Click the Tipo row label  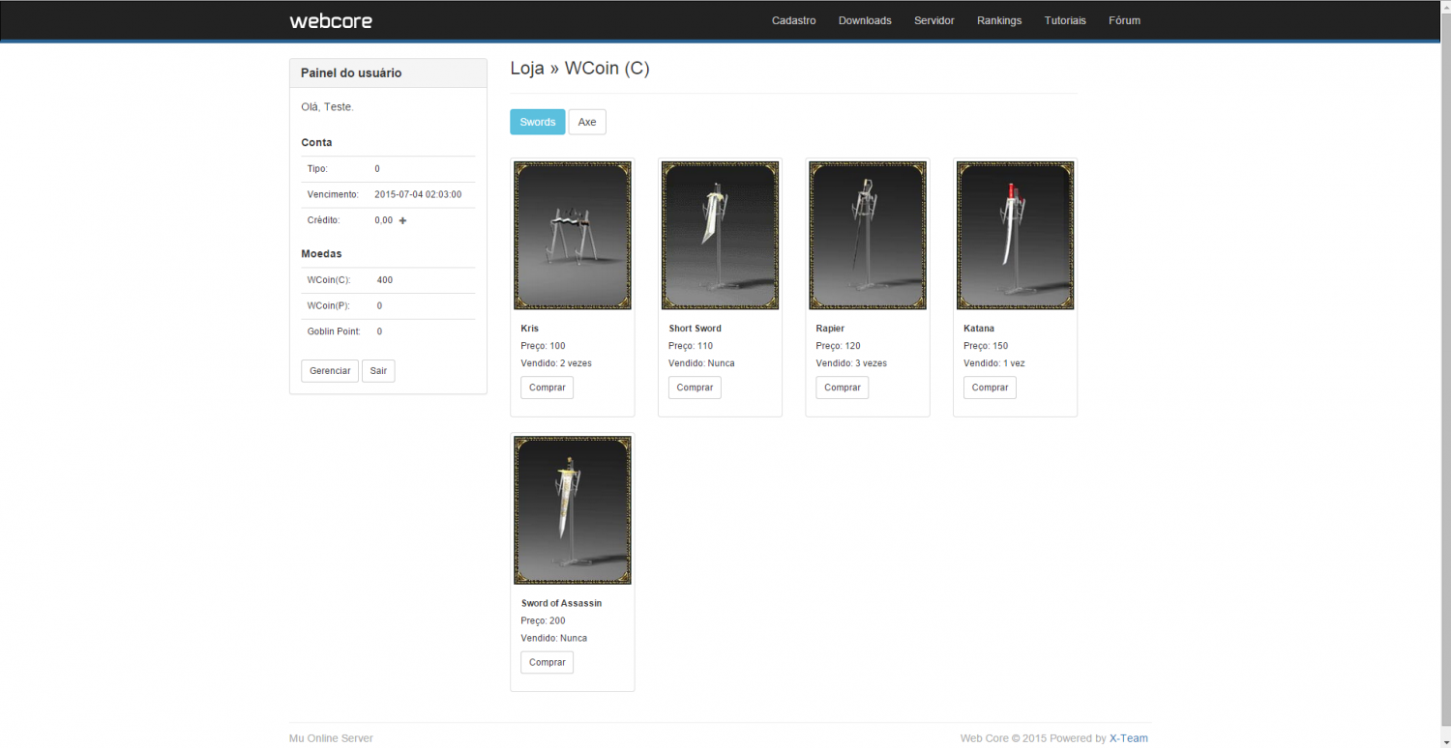(x=317, y=169)
